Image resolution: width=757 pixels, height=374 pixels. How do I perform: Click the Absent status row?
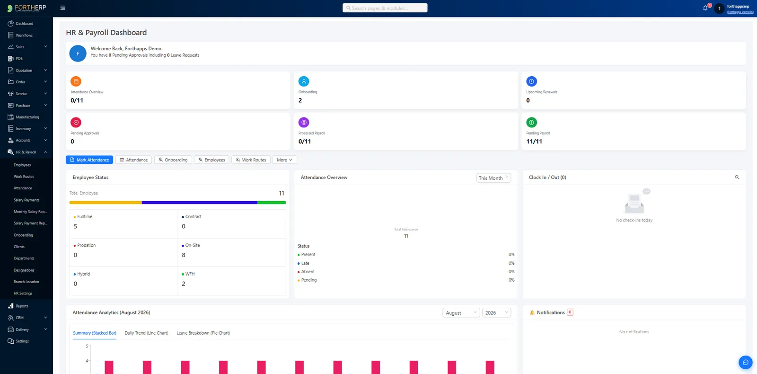[406, 272]
